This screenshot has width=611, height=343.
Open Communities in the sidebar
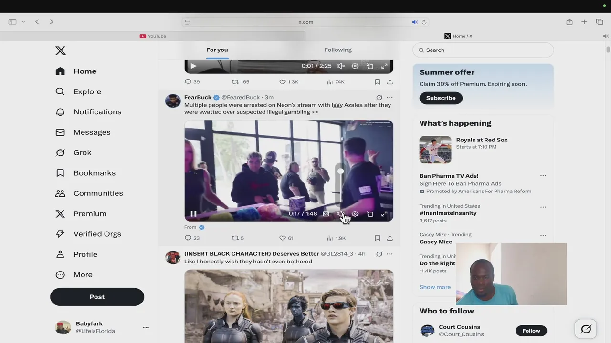pyautogui.click(x=89, y=193)
